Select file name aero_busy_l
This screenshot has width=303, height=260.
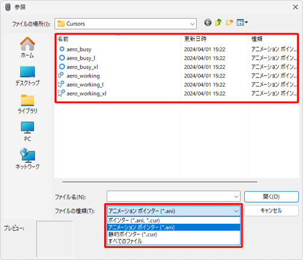81,58
